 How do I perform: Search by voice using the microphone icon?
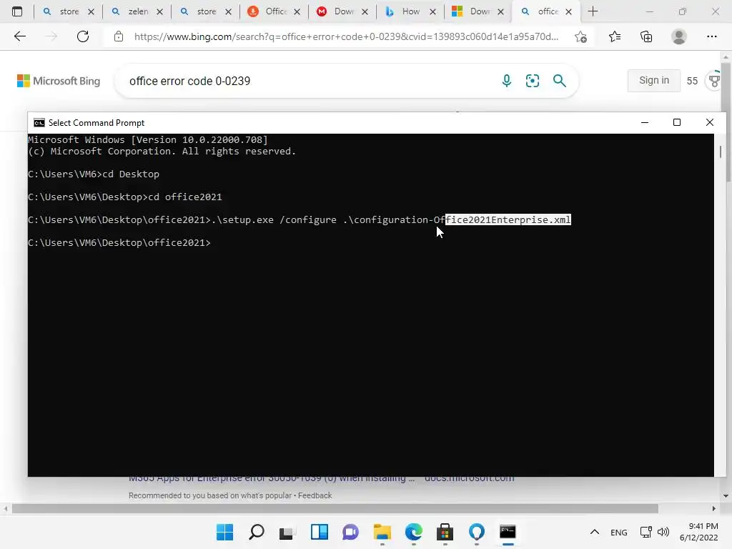[507, 81]
